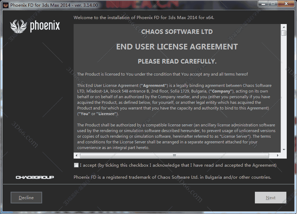Click the "END USER LICENSE AGREEMENT" heading
Screen dimensions: 297x214
(177, 47)
